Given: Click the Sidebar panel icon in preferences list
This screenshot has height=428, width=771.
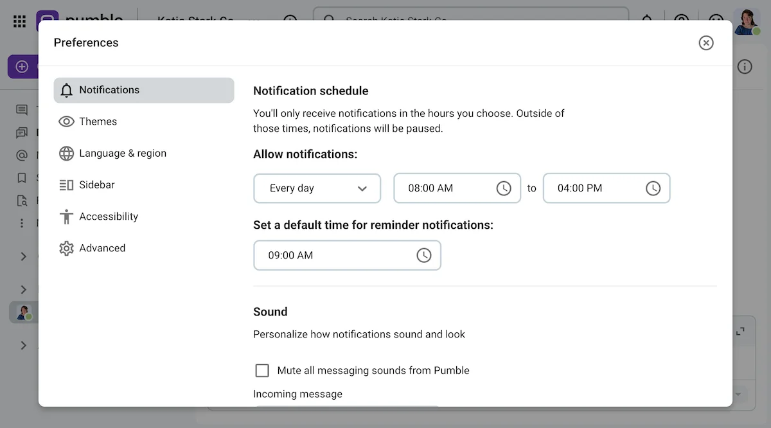Looking at the screenshot, I should tap(67, 184).
